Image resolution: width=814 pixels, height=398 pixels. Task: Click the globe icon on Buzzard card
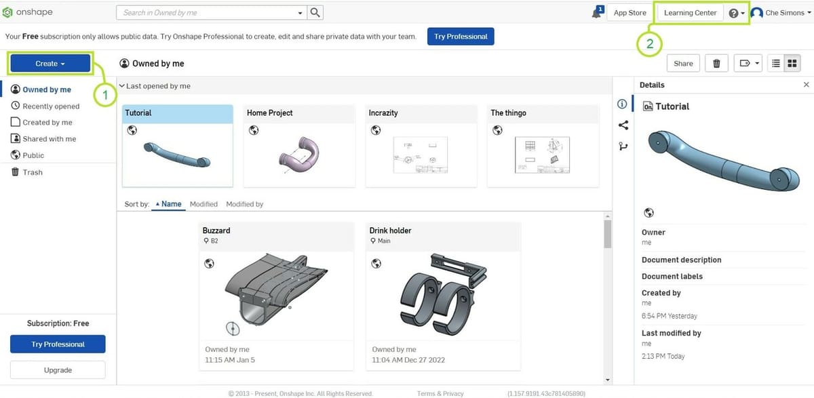point(210,264)
